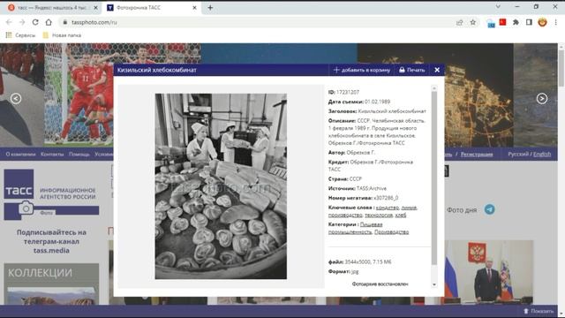This screenshot has width=565, height=318.
Task: Click the Регистрация link
Action: (477, 155)
